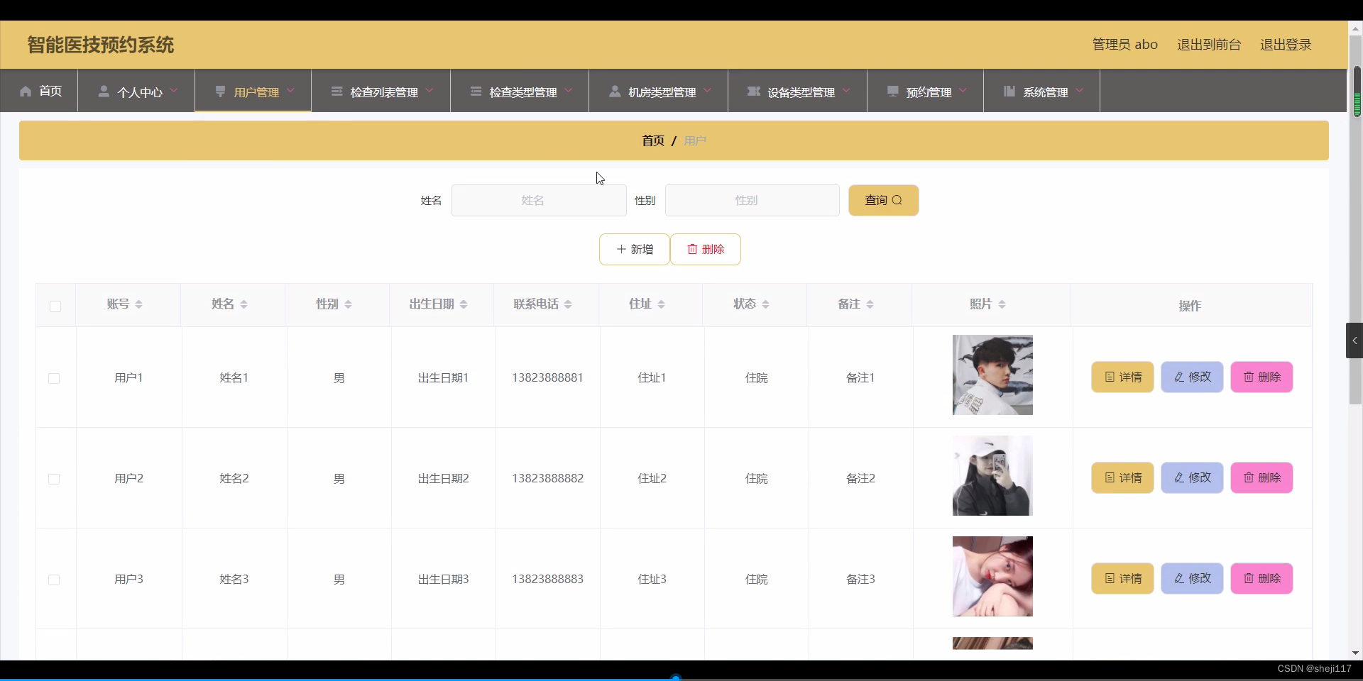Click the 用户管理 chat icon
This screenshot has width=1363, height=681.
221,92
